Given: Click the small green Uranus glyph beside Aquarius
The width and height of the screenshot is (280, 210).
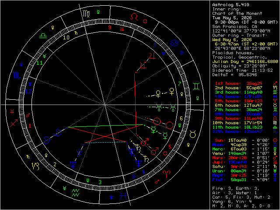Looking at the screenshot, I should [64, 188].
